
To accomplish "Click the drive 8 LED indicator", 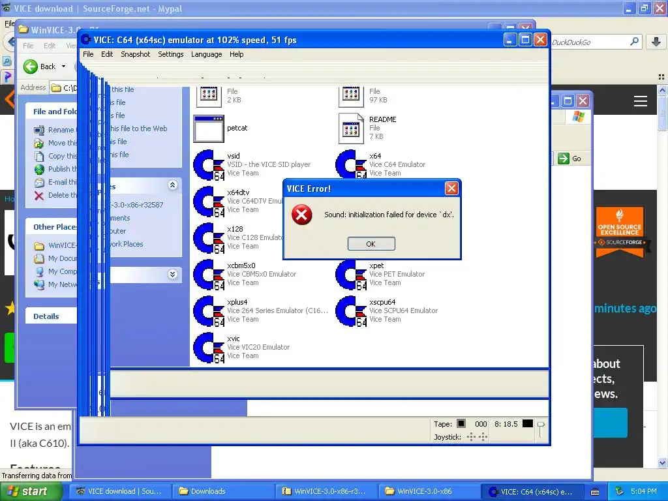I will [x=527, y=423].
